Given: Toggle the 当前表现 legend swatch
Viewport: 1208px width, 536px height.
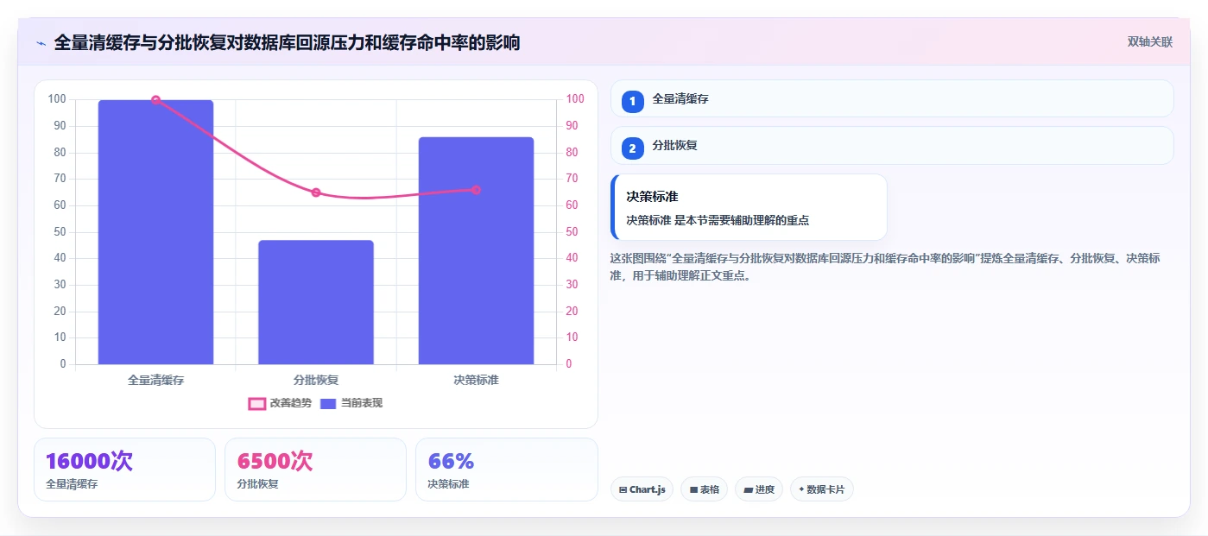Looking at the screenshot, I should click(x=328, y=403).
